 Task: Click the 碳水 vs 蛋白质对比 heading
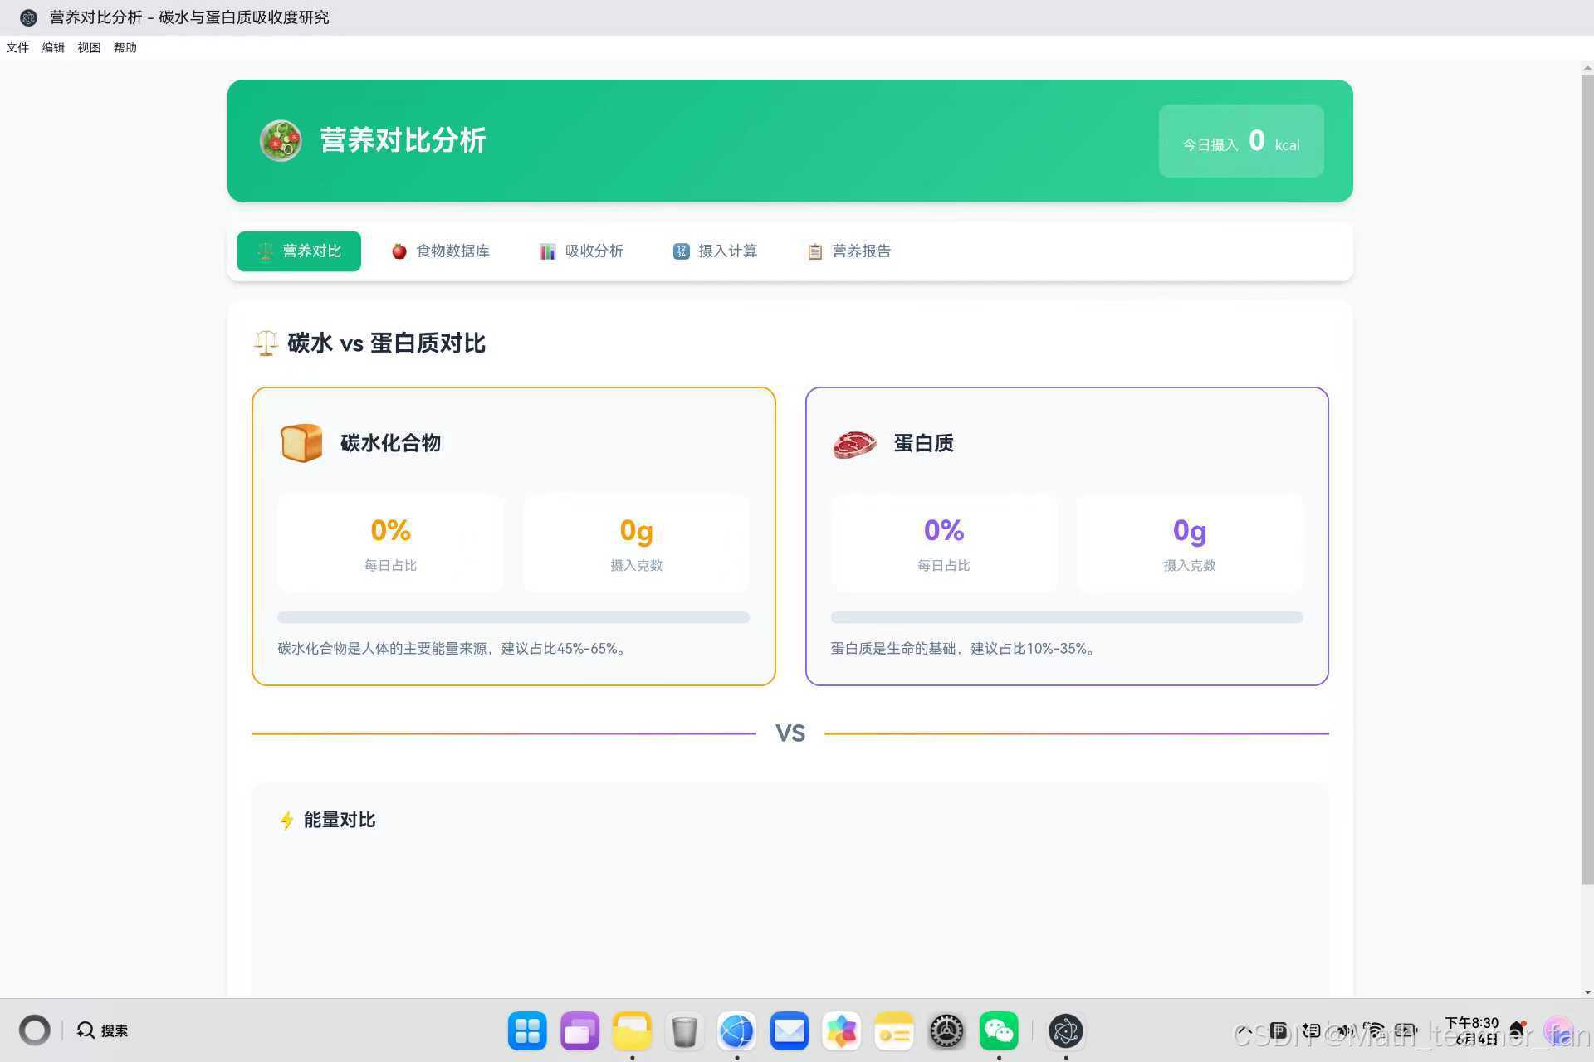coord(386,343)
